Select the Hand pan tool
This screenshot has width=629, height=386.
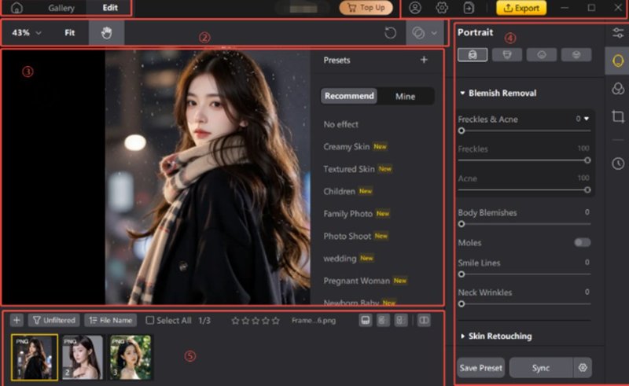[x=106, y=33]
